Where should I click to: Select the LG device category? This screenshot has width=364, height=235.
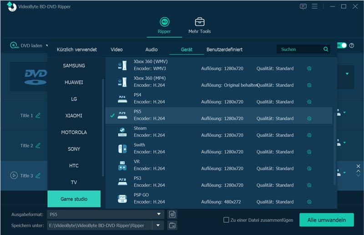point(74,99)
